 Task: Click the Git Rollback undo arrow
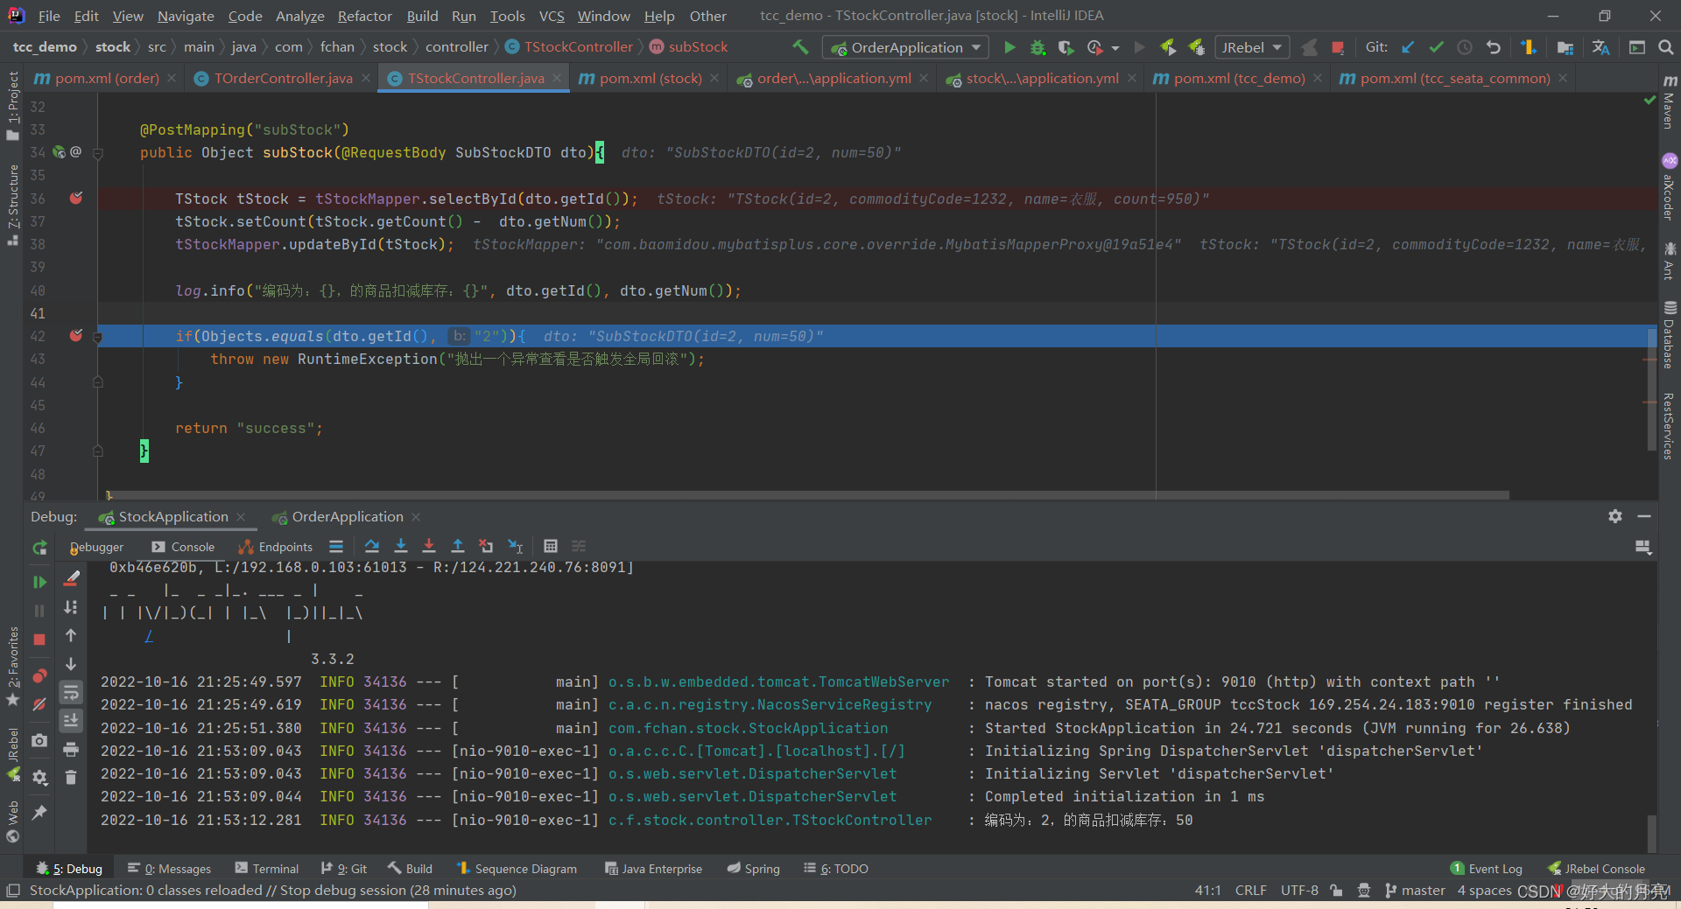click(1494, 47)
